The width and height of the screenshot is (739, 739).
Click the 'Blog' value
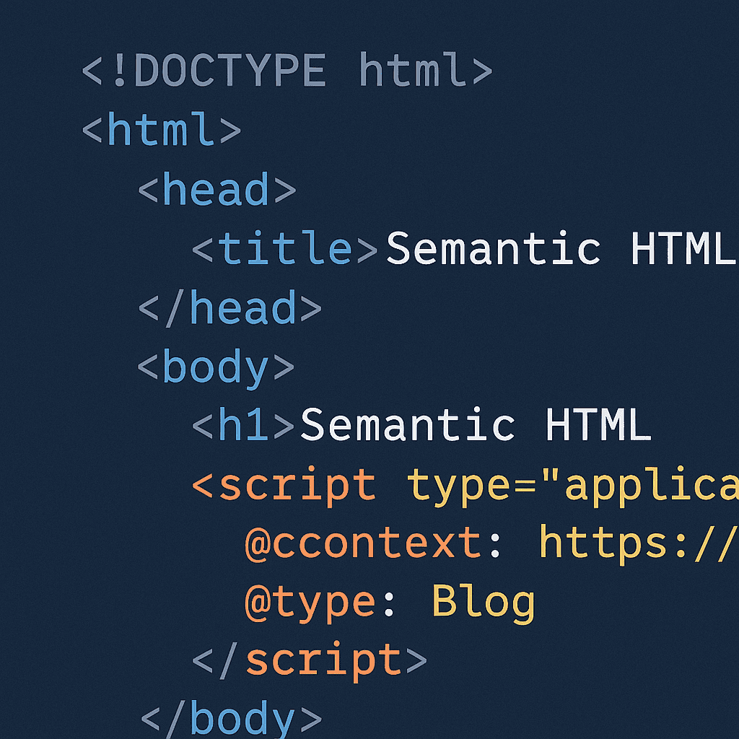(484, 602)
